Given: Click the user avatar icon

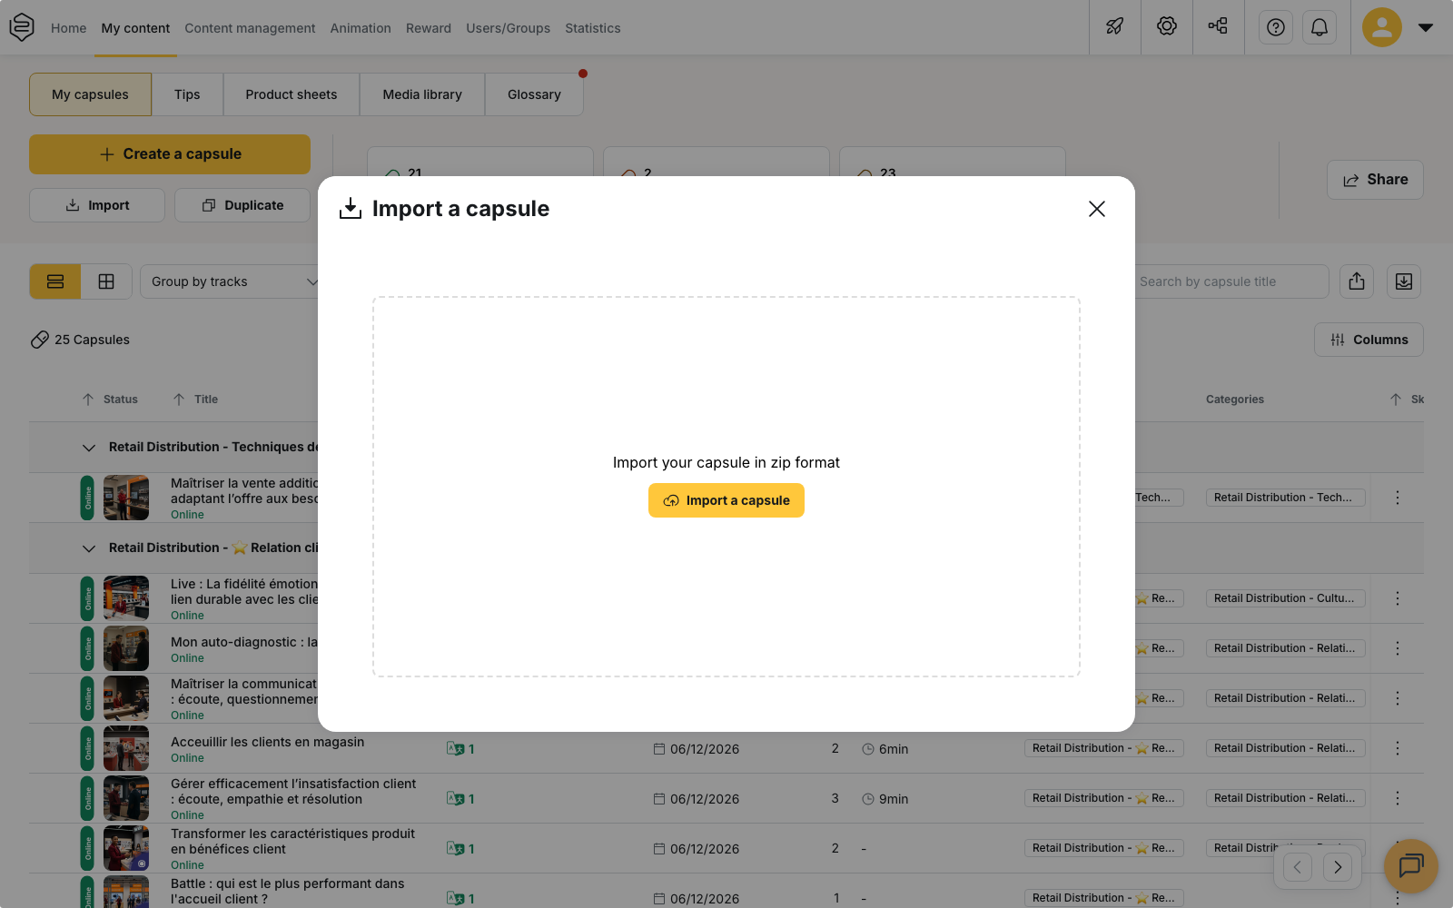Looking at the screenshot, I should point(1382,27).
